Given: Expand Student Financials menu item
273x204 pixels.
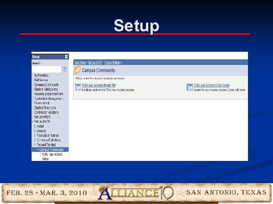Looking at the screenshot, I should [45, 108].
